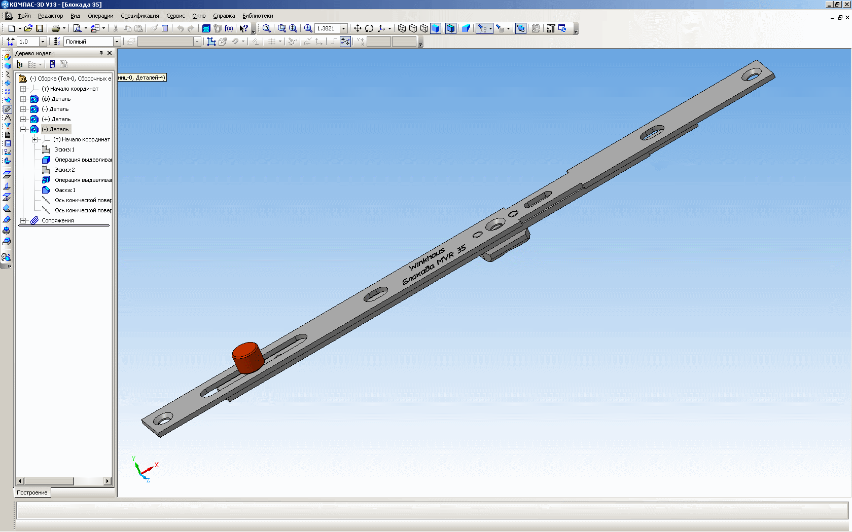Save document with floppy icon

(x=40, y=28)
